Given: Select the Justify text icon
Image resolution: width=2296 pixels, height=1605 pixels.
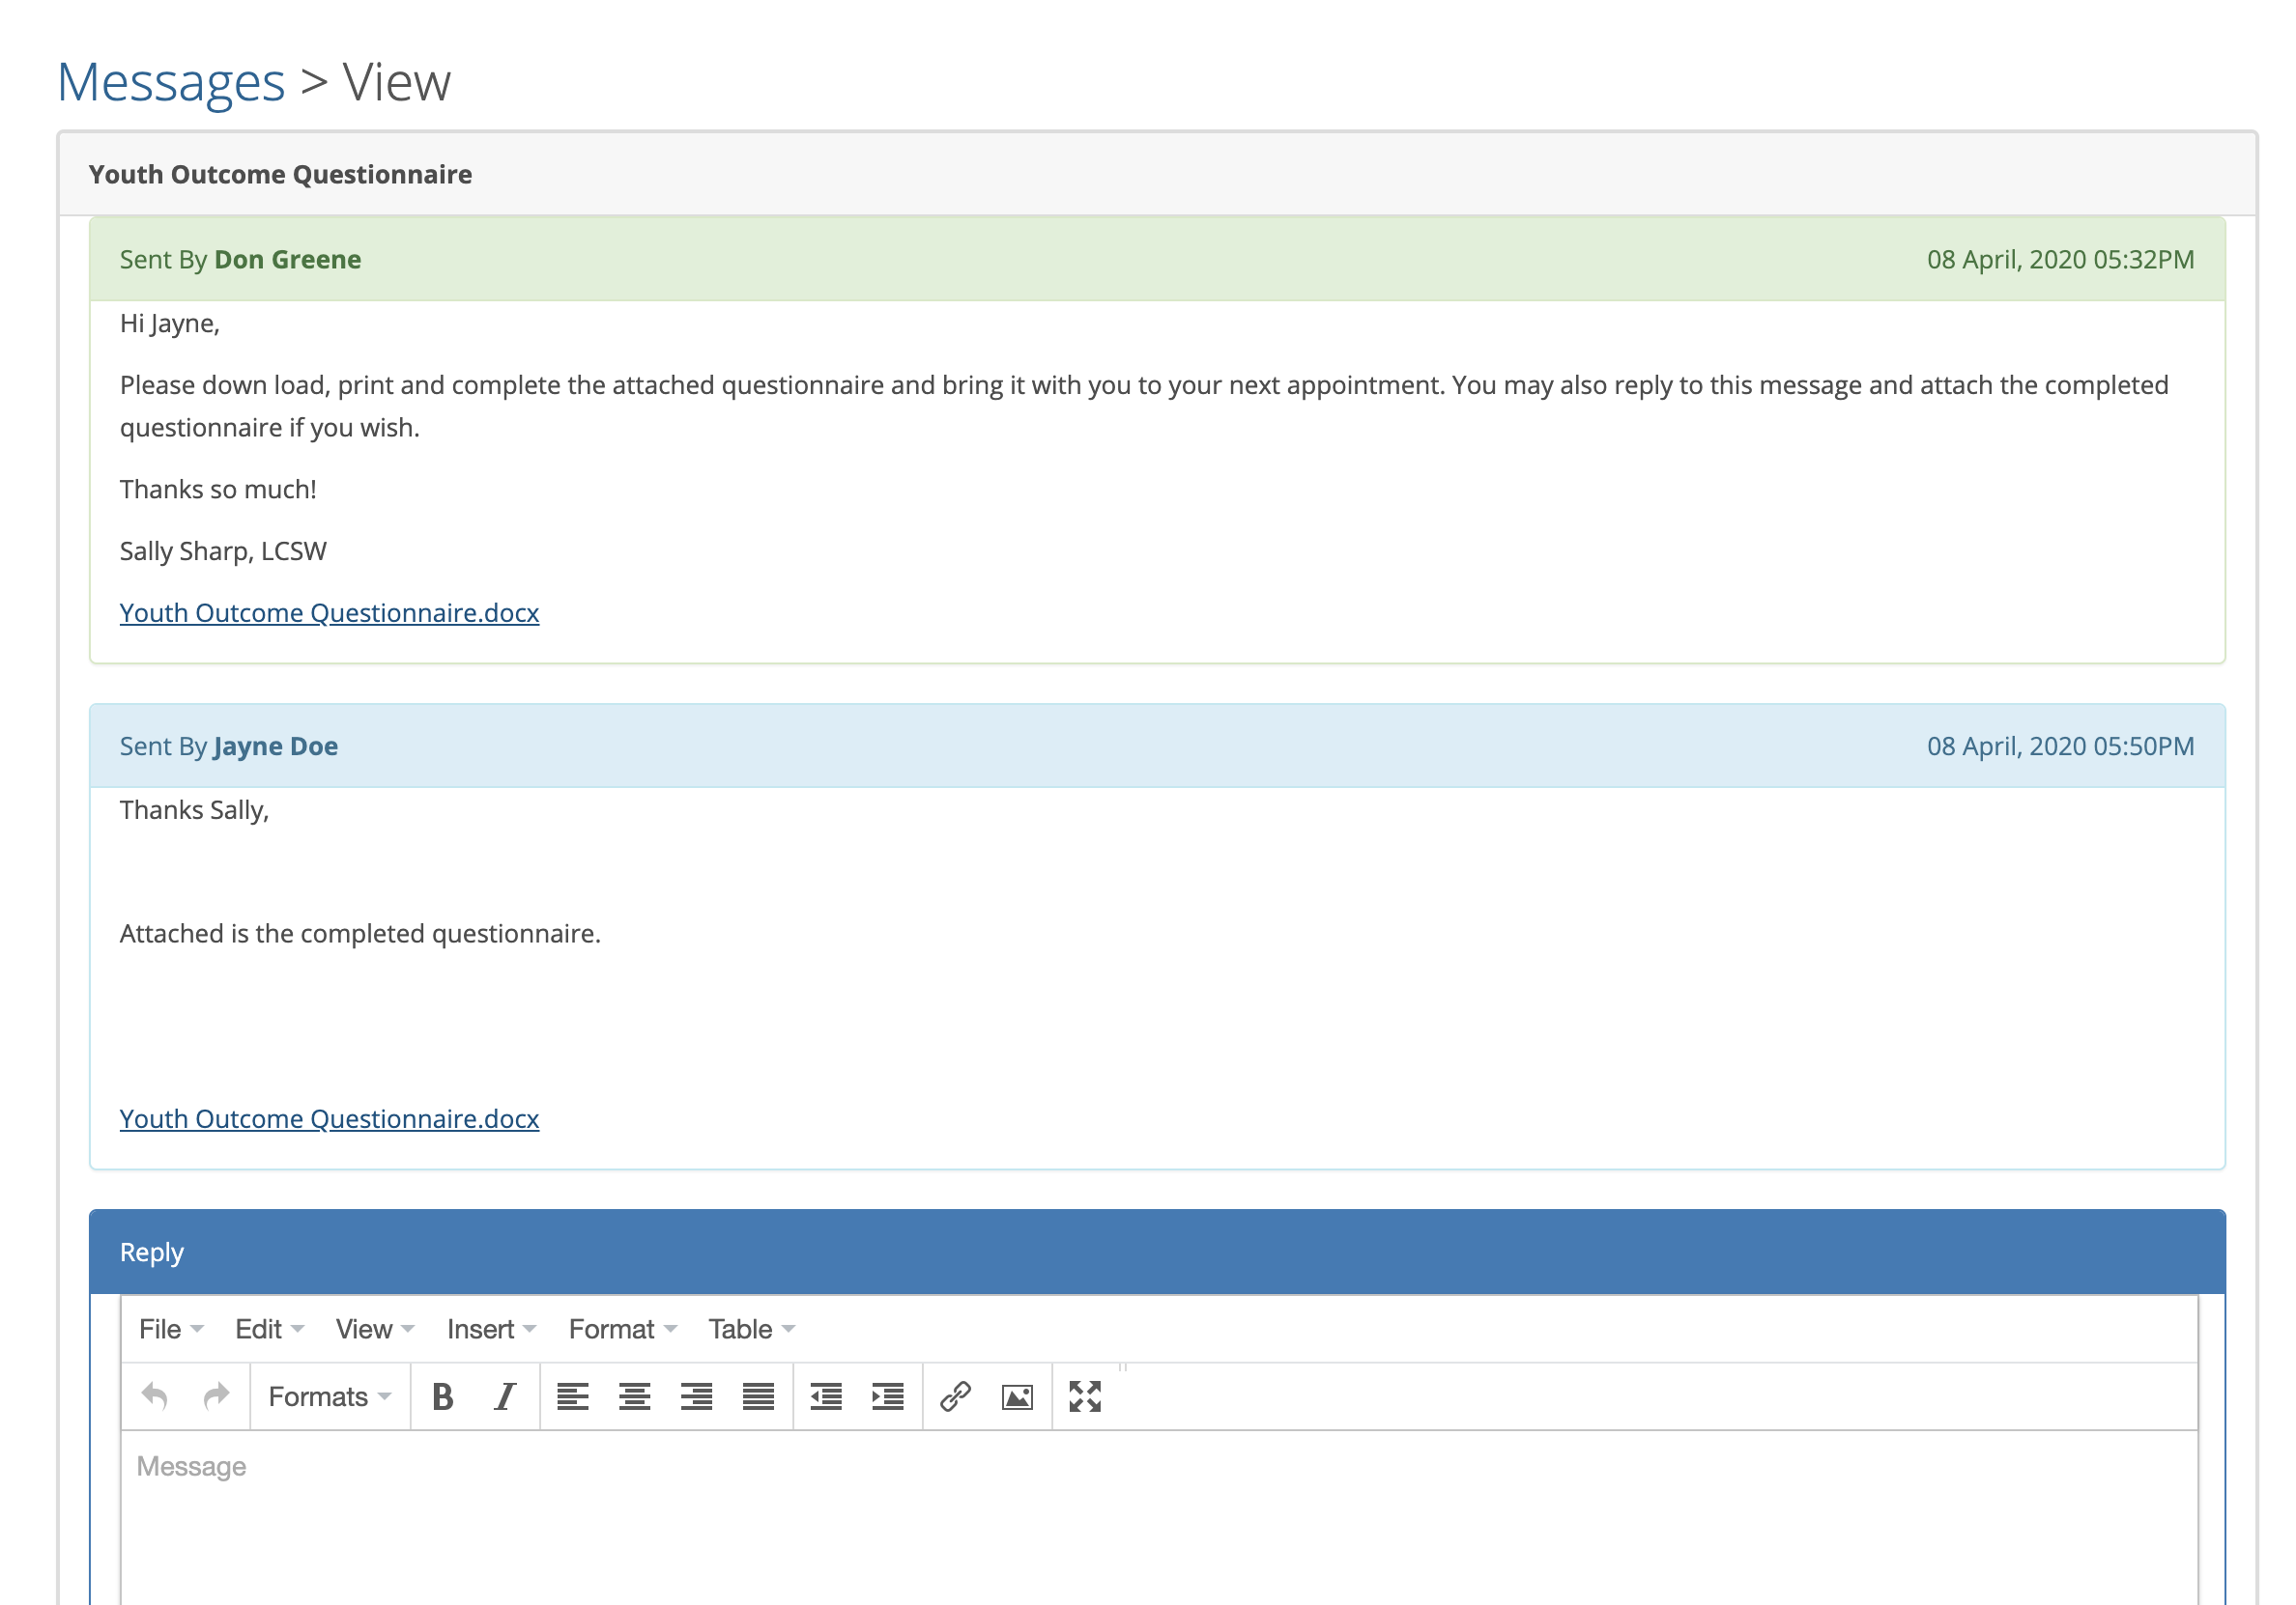Looking at the screenshot, I should [x=757, y=1396].
